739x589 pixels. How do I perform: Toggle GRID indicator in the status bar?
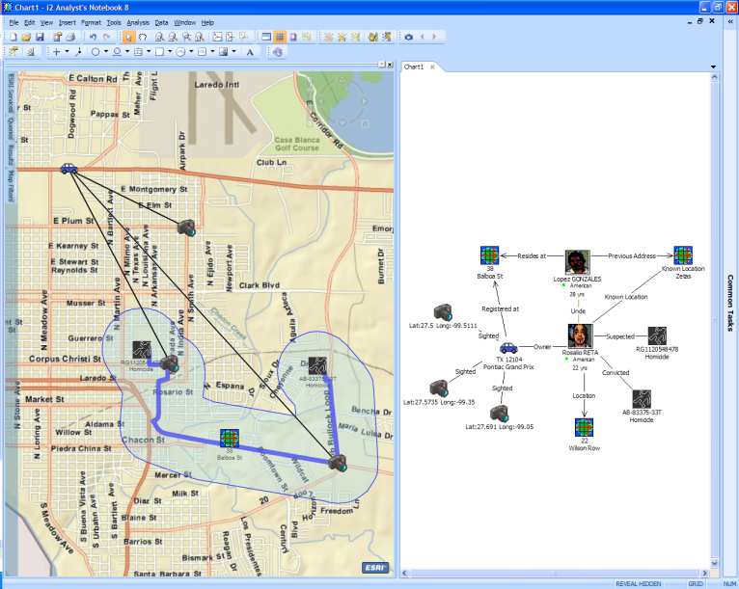[x=696, y=584]
